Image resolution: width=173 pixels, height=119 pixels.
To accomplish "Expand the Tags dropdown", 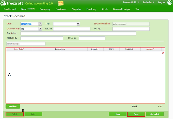I will [x=78, y=24].
